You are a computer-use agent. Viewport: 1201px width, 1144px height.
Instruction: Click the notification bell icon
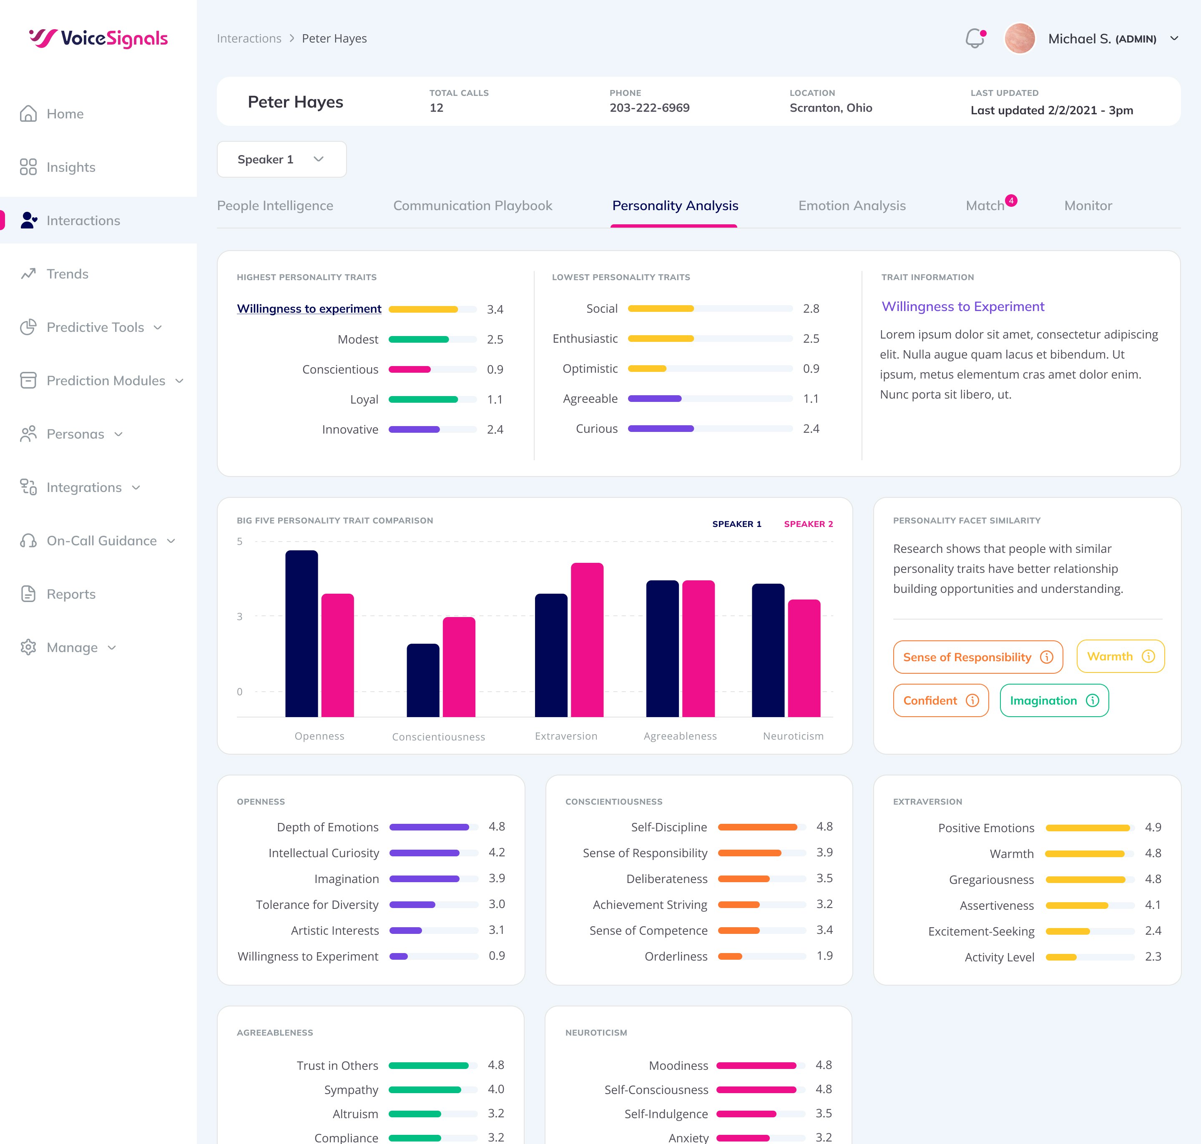[975, 39]
